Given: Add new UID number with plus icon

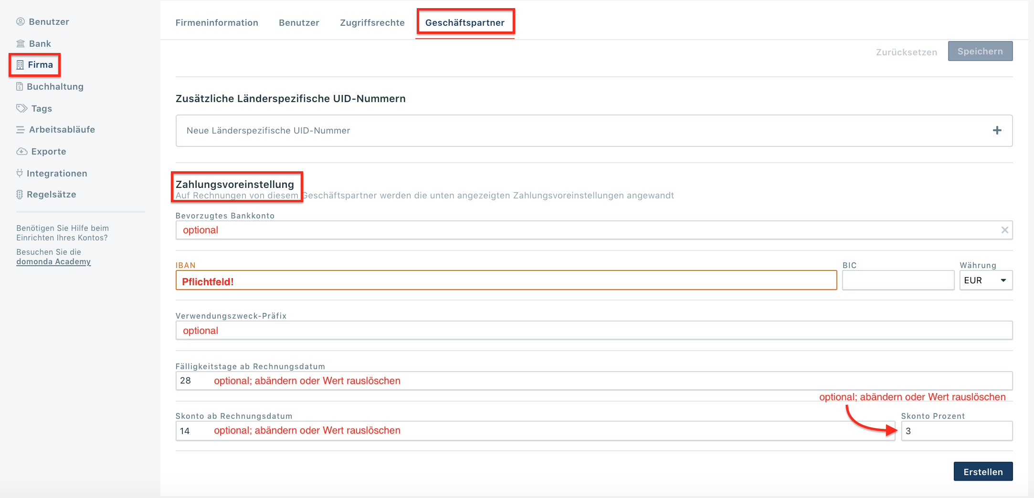Looking at the screenshot, I should 997,131.
